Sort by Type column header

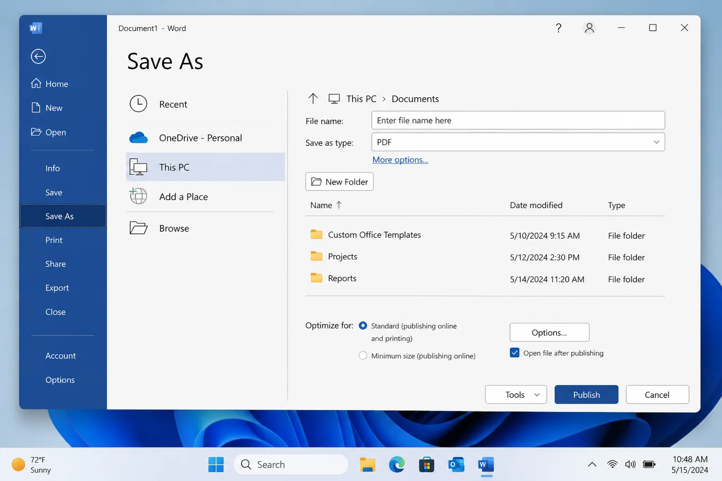tap(616, 205)
